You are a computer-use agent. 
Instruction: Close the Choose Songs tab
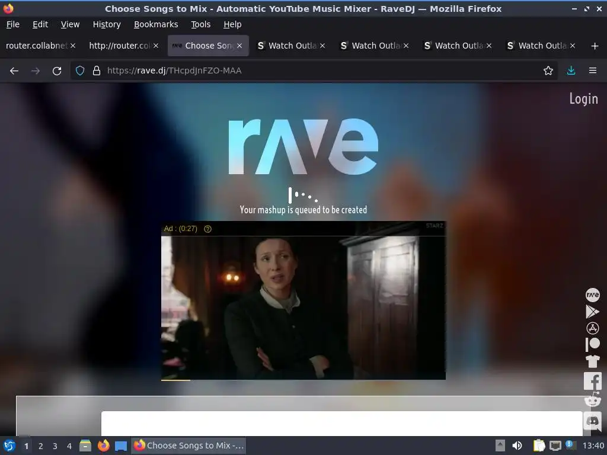pos(239,46)
